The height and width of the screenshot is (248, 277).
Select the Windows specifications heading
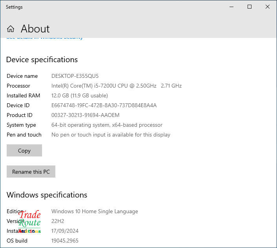point(47,195)
